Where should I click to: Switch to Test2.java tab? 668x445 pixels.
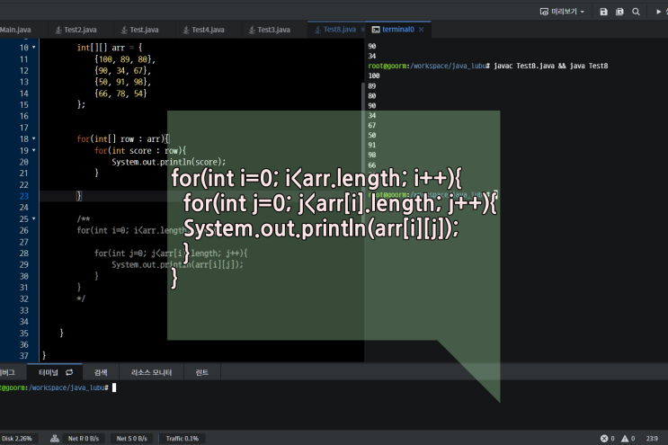coord(80,30)
